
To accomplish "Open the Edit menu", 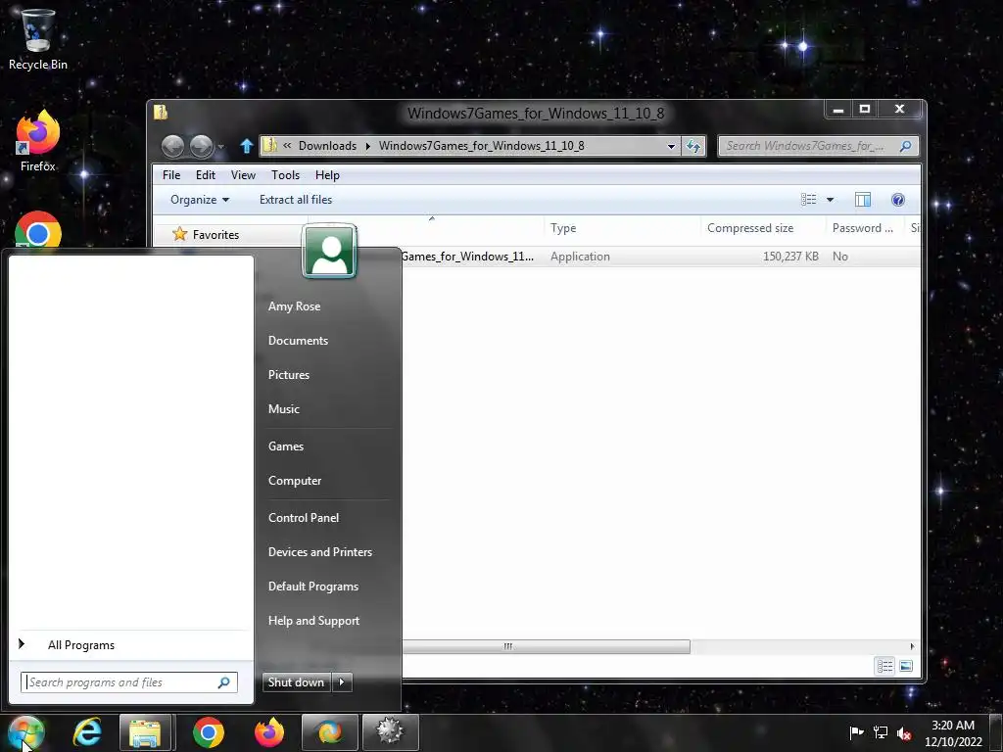I will tap(206, 175).
